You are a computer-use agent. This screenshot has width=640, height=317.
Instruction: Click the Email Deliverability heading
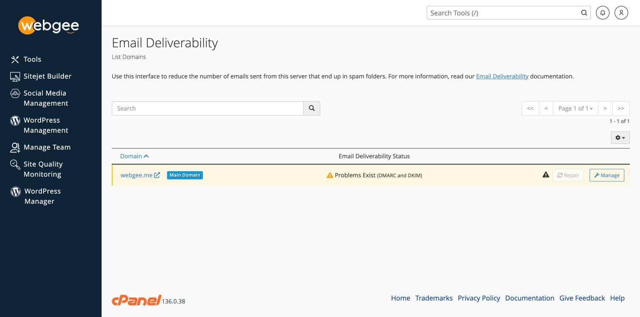click(165, 43)
